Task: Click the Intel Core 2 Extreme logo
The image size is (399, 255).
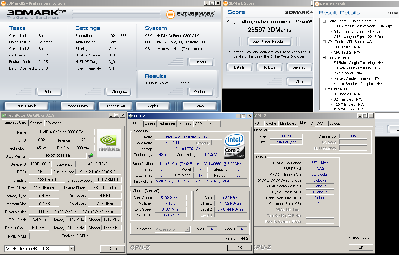Action: pyautogui.click(x=235, y=145)
